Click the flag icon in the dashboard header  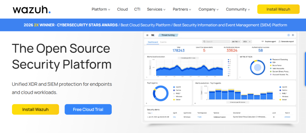coord(293,35)
